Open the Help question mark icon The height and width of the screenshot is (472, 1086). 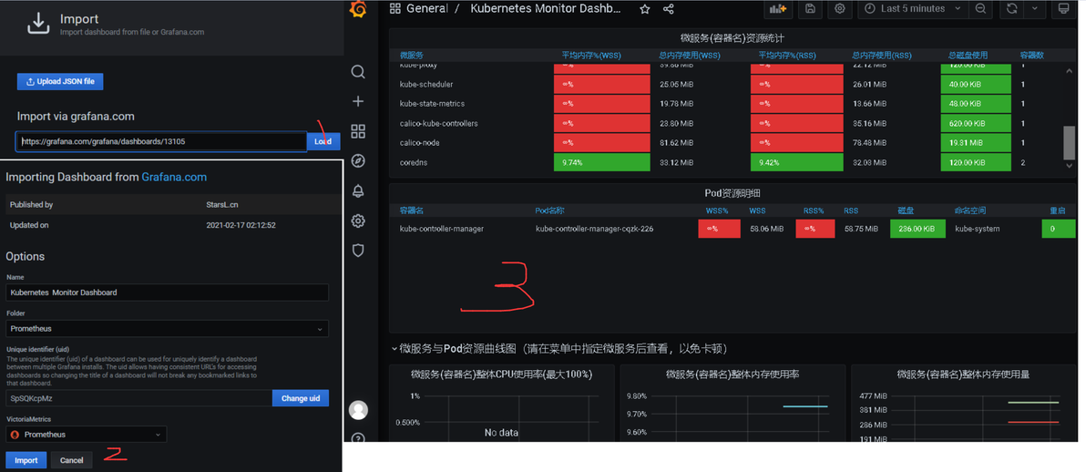[358, 436]
